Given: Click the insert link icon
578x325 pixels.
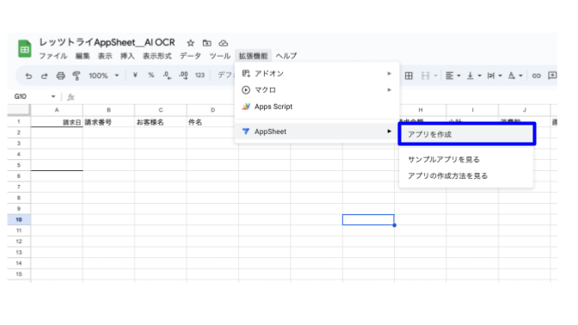Looking at the screenshot, I should click(x=536, y=76).
